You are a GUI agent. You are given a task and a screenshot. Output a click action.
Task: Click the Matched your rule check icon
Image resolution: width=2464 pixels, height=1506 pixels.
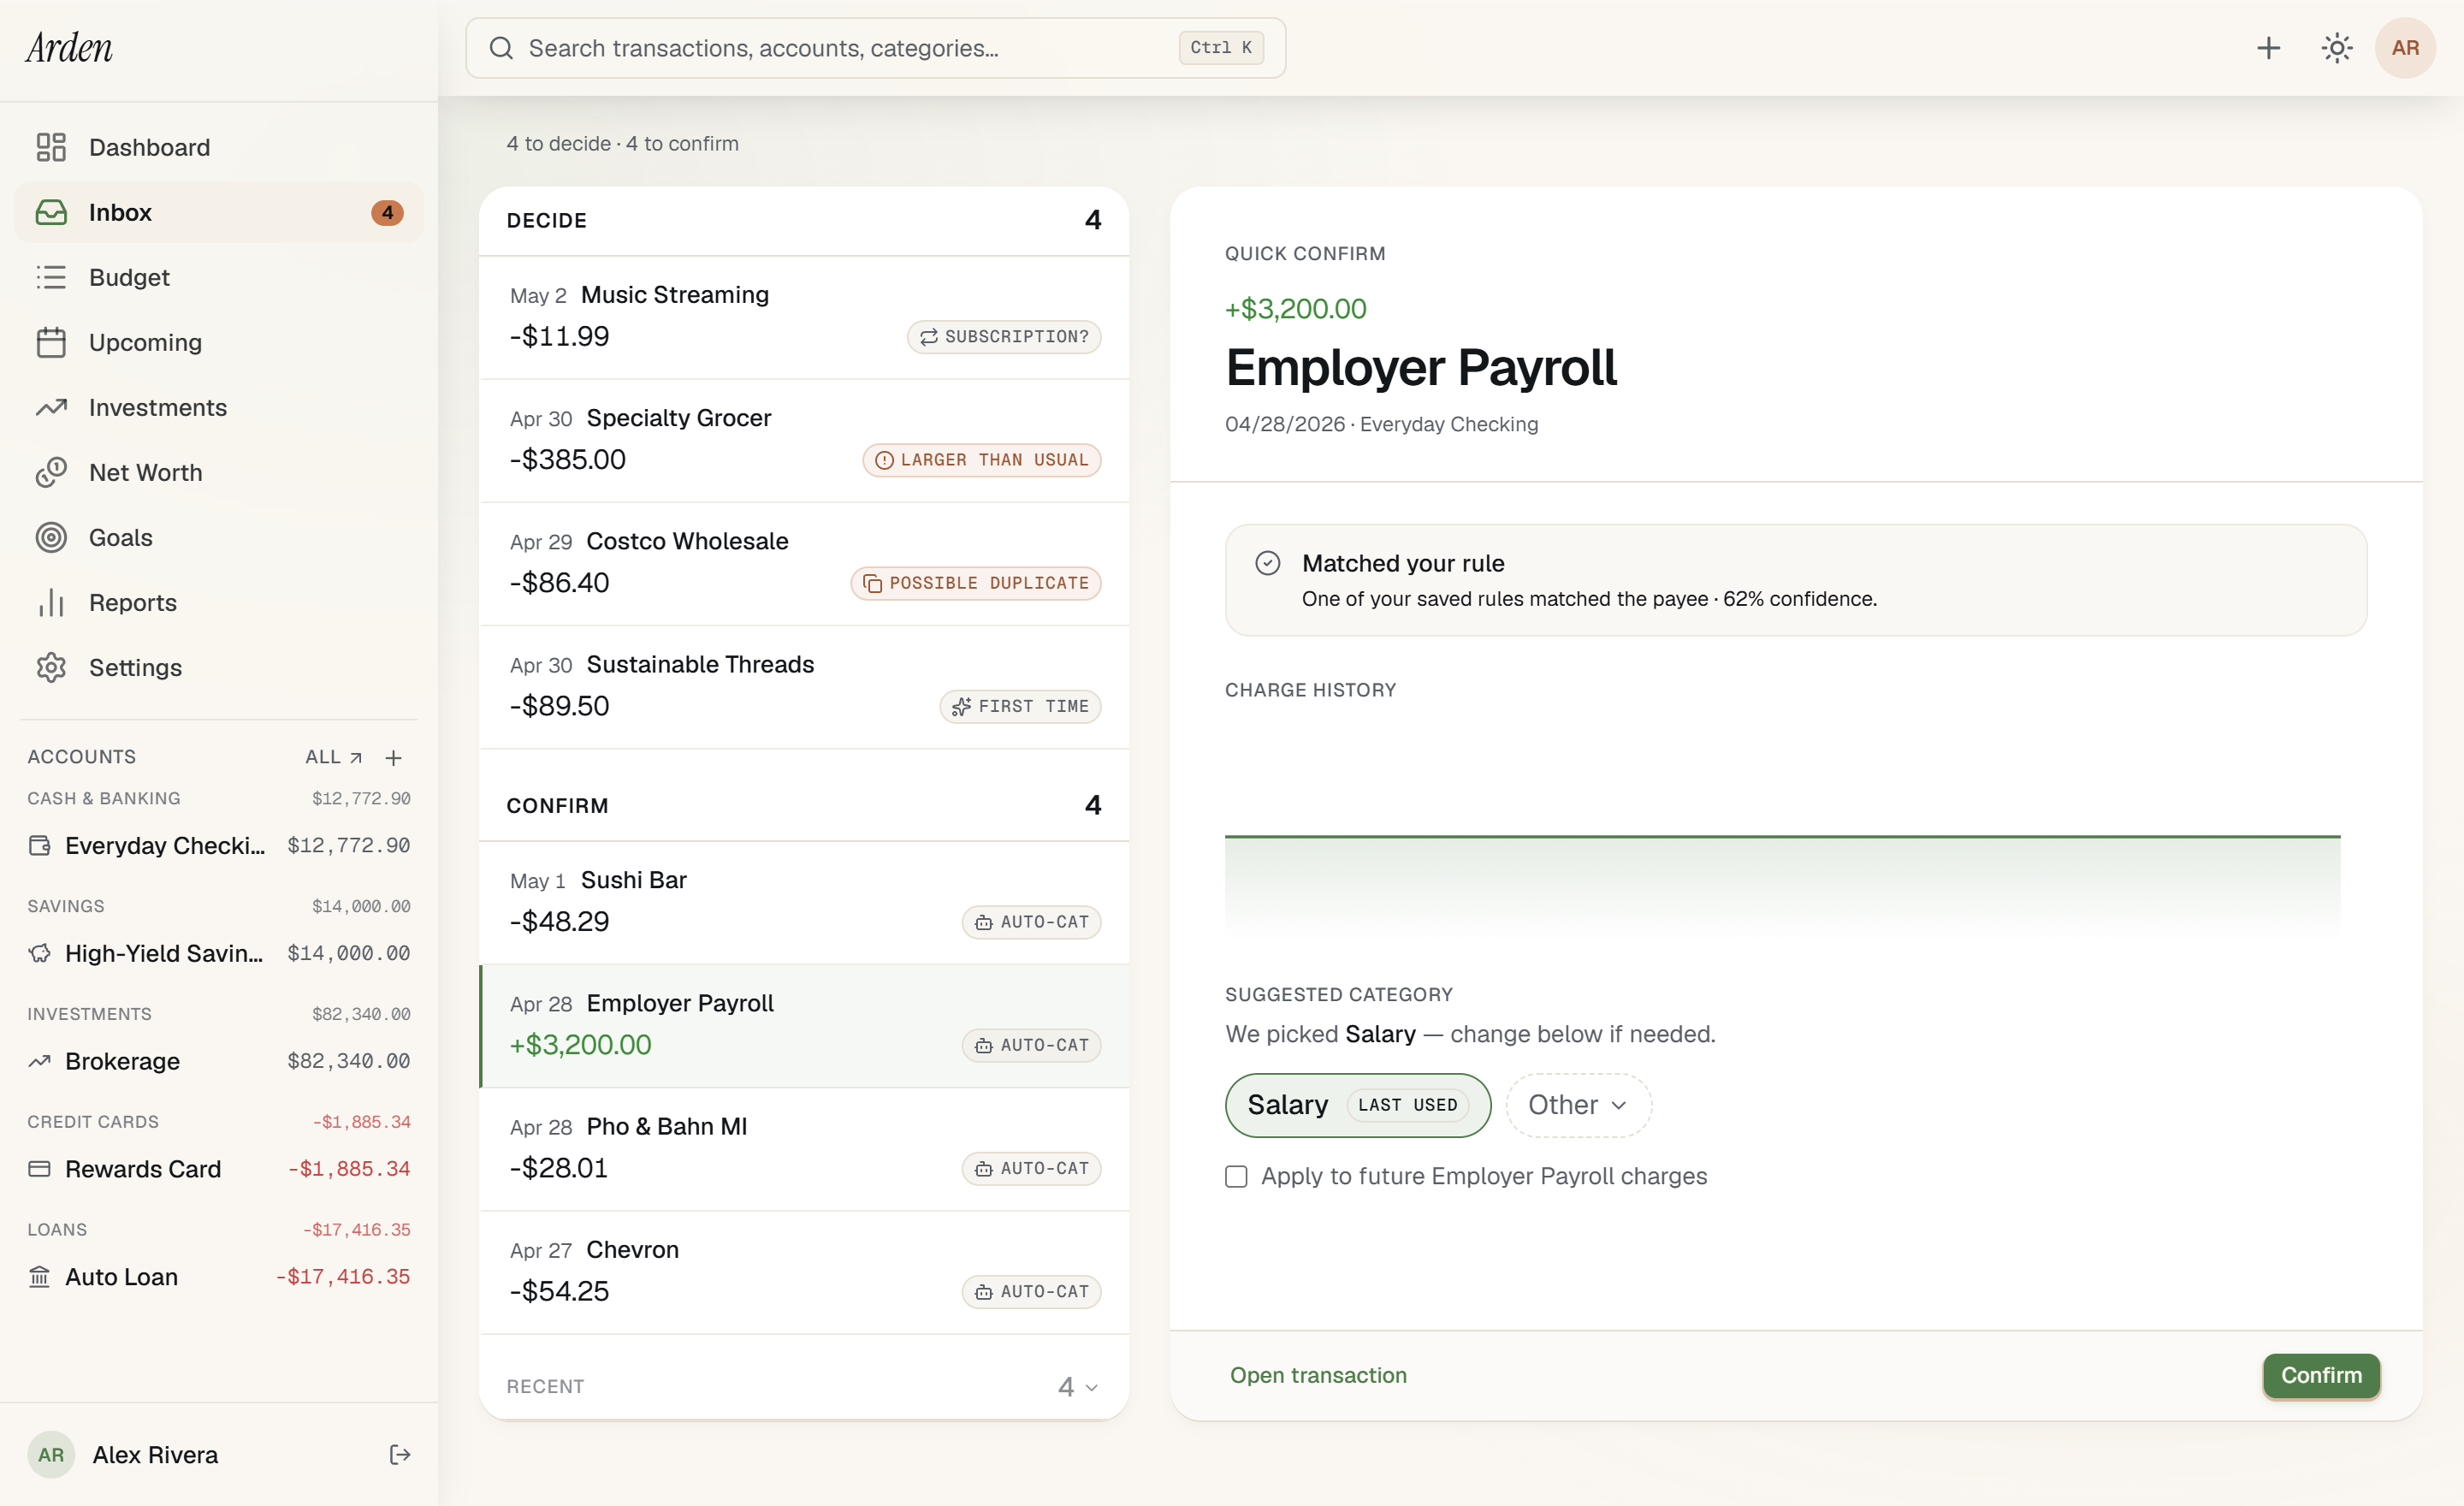pyautogui.click(x=1267, y=563)
